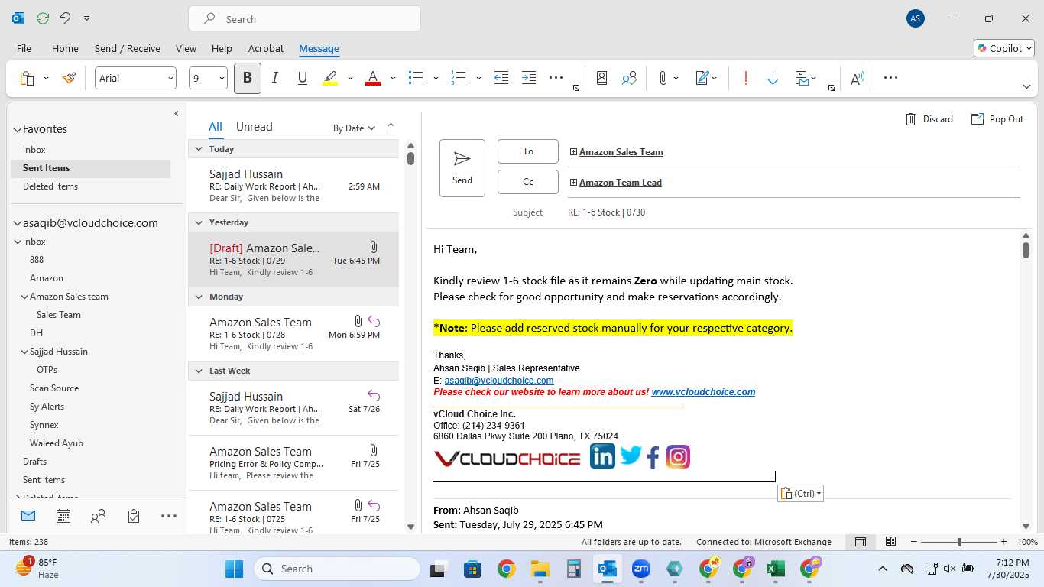
Task: Open the Arial font name dropdown
Action: pyautogui.click(x=170, y=78)
